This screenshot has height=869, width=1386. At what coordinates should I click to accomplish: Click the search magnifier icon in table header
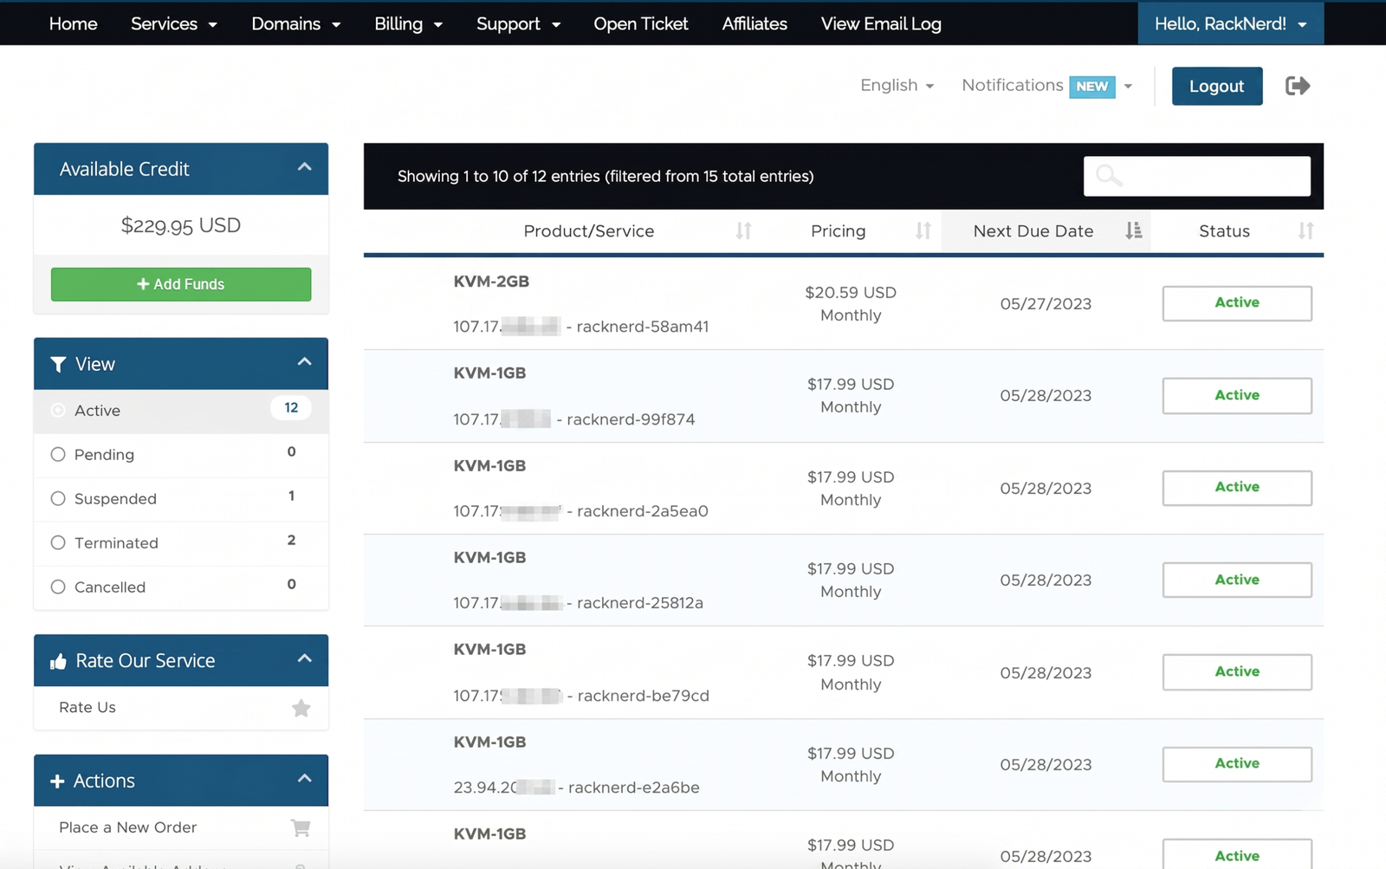1109,176
